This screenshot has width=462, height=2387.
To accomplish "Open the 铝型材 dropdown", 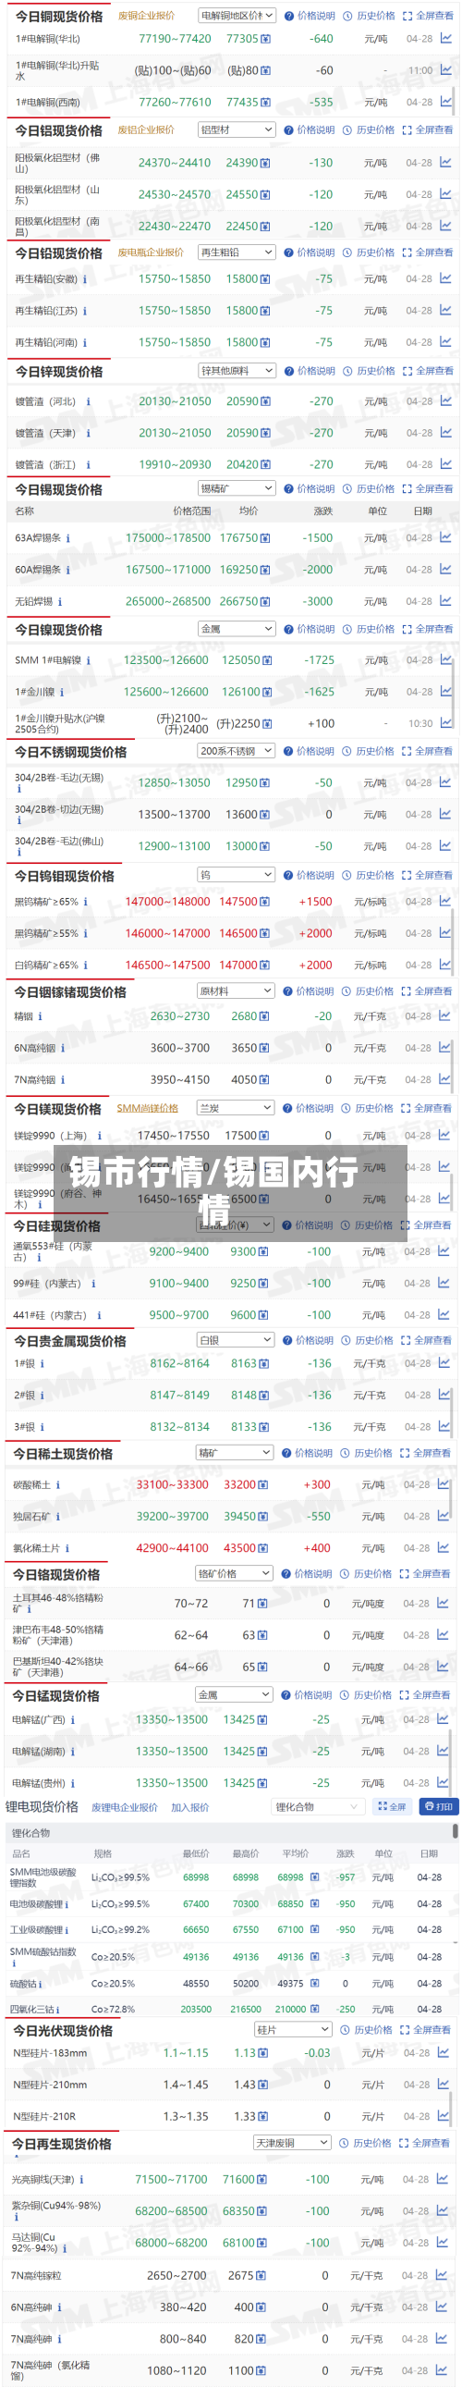I will (237, 129).
